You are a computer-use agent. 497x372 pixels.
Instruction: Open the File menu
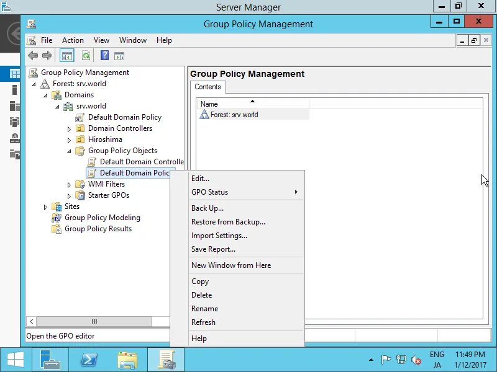(x=47, y=40)
